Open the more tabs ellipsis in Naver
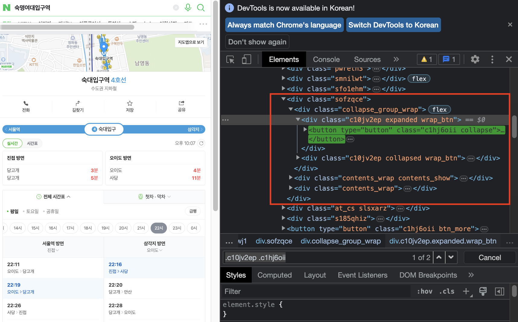 pyautogui.click(x=203, y=24)
